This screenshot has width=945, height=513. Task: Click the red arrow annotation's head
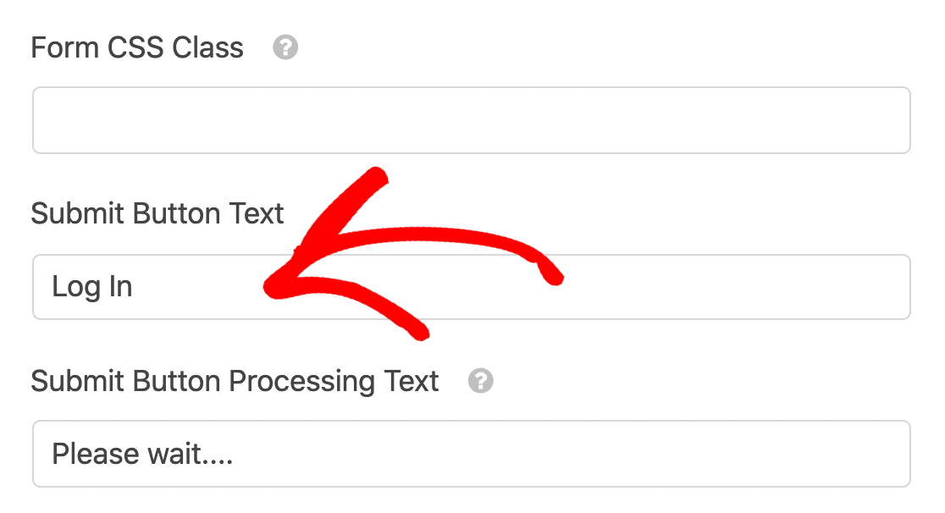pyautogui.click(x=275, y=288)
